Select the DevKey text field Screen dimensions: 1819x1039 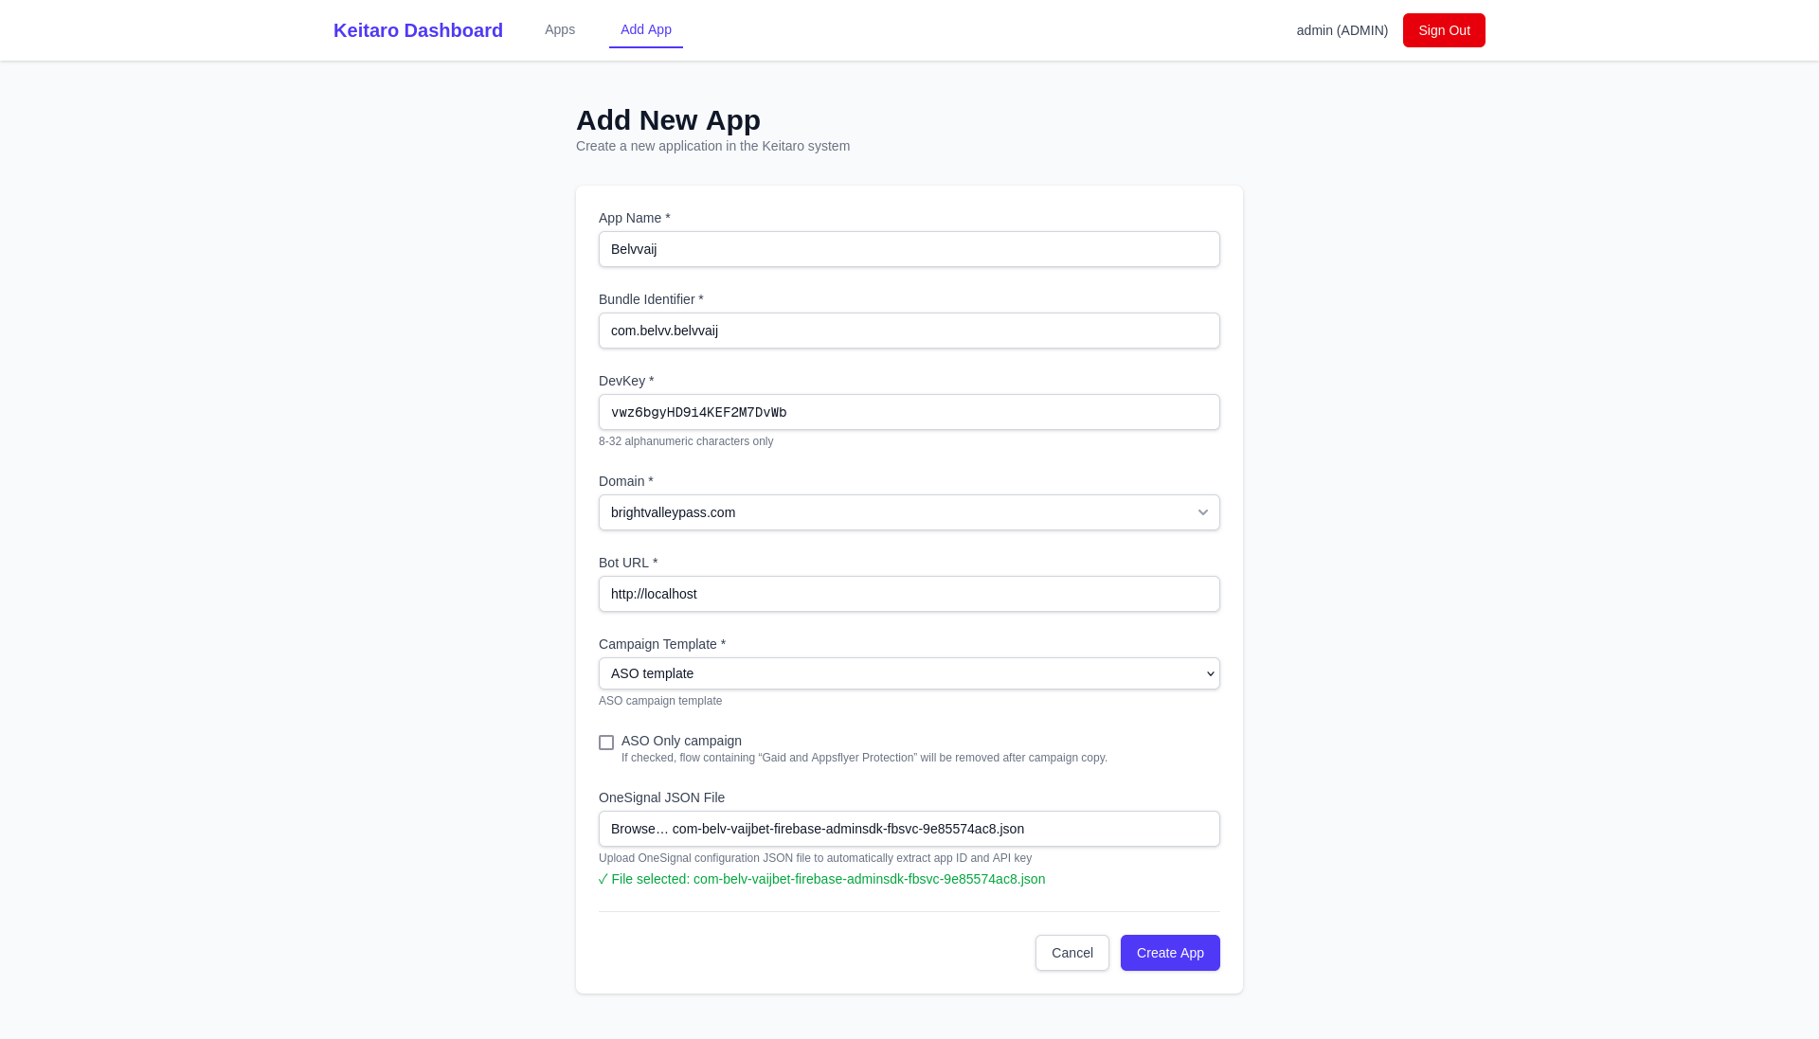tap(909, 412)
